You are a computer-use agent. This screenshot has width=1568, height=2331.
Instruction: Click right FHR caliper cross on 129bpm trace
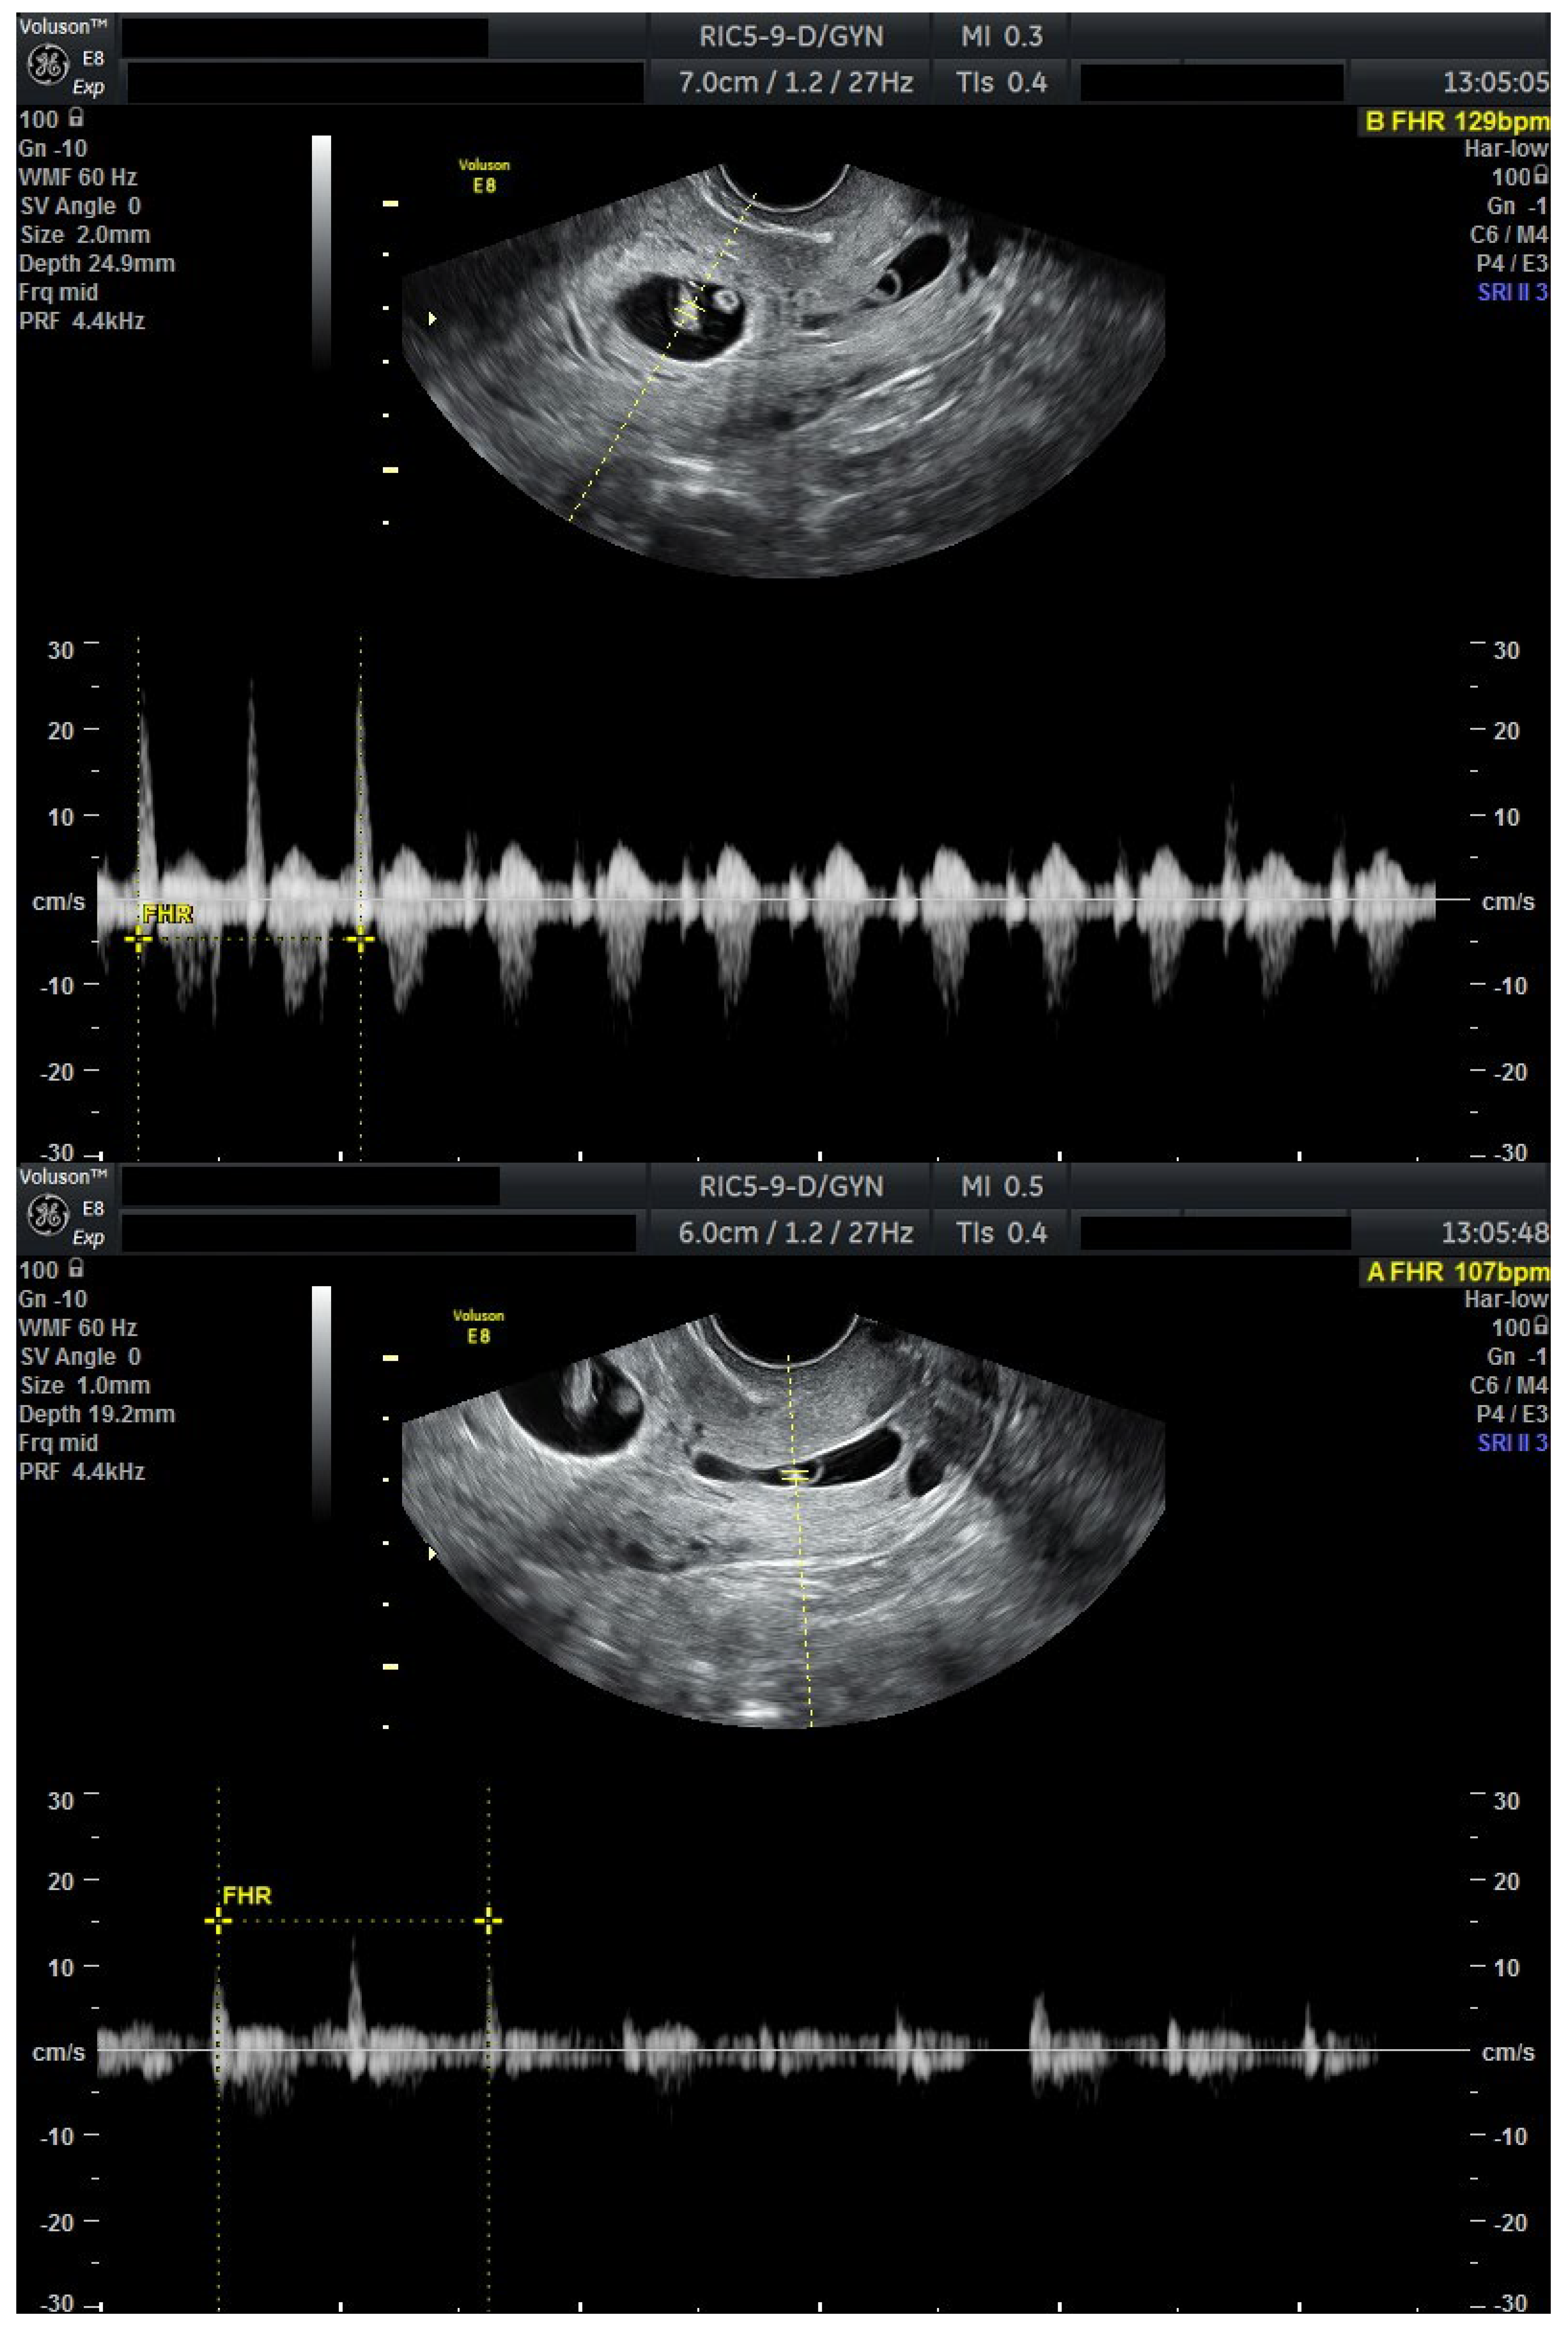click(360, 939)
